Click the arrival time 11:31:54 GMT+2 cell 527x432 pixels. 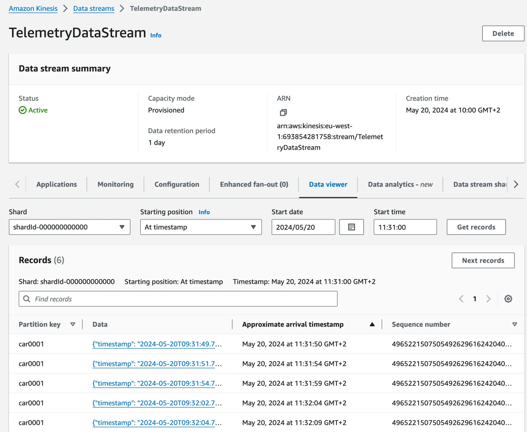(294, 364)
